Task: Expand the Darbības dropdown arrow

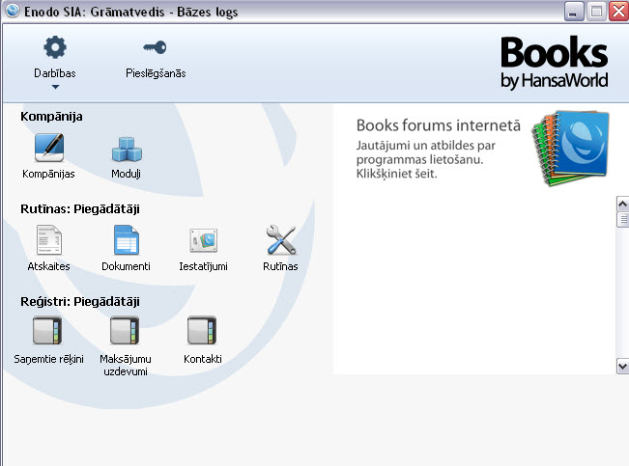Action: pos(55,87)
